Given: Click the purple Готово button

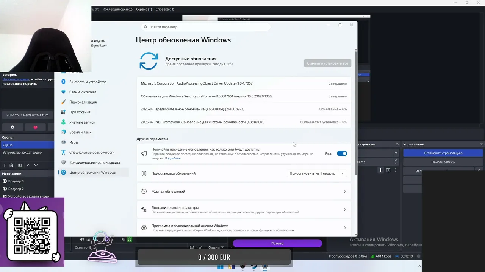Looking at the screenshot, I should 277,243.
